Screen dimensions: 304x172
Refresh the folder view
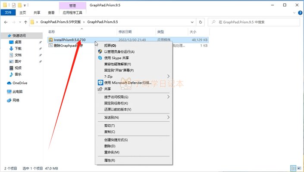pos(201,22)
